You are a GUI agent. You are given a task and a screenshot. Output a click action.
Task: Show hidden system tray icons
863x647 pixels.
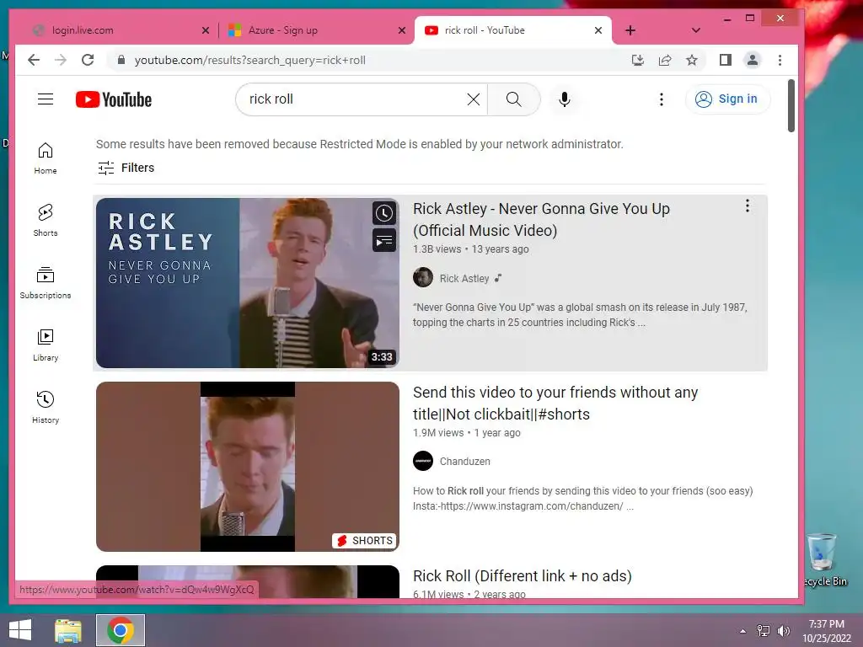pyautogui.click(x=743, y=631)
